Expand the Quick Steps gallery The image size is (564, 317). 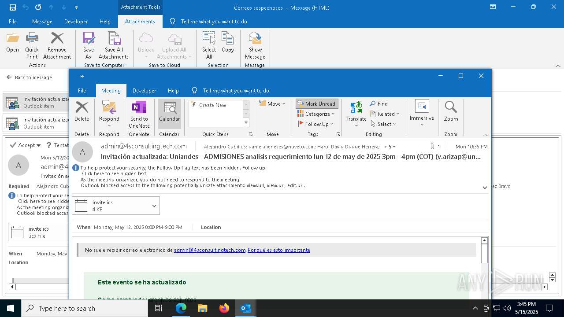coord(246,123)
